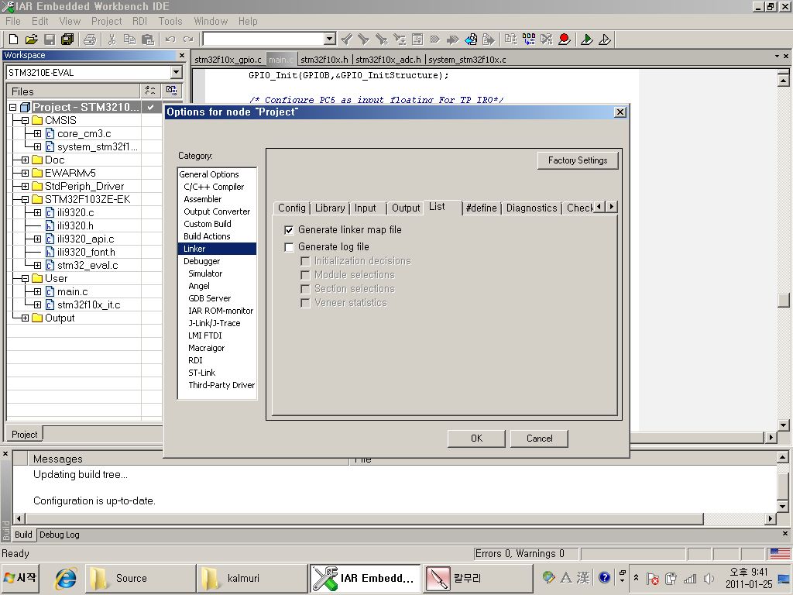Select Debugger category in list

pos(202,261)
